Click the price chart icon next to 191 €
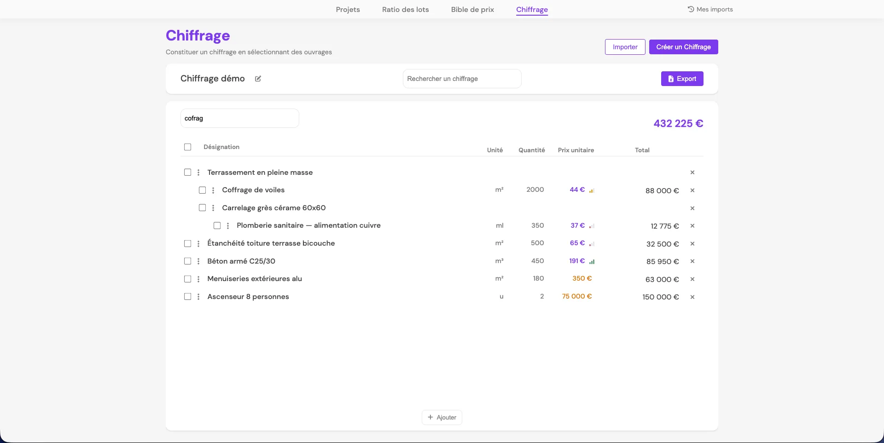This screenshot has width=884, height=443. pos(592,261)
